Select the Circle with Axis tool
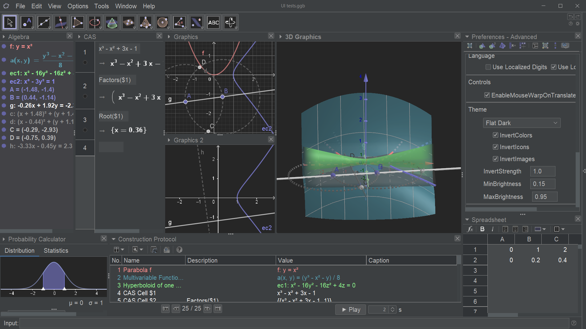 (x=95, y=22)
